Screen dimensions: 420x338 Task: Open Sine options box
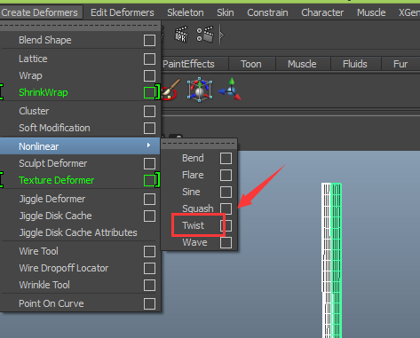click(226, 192)
